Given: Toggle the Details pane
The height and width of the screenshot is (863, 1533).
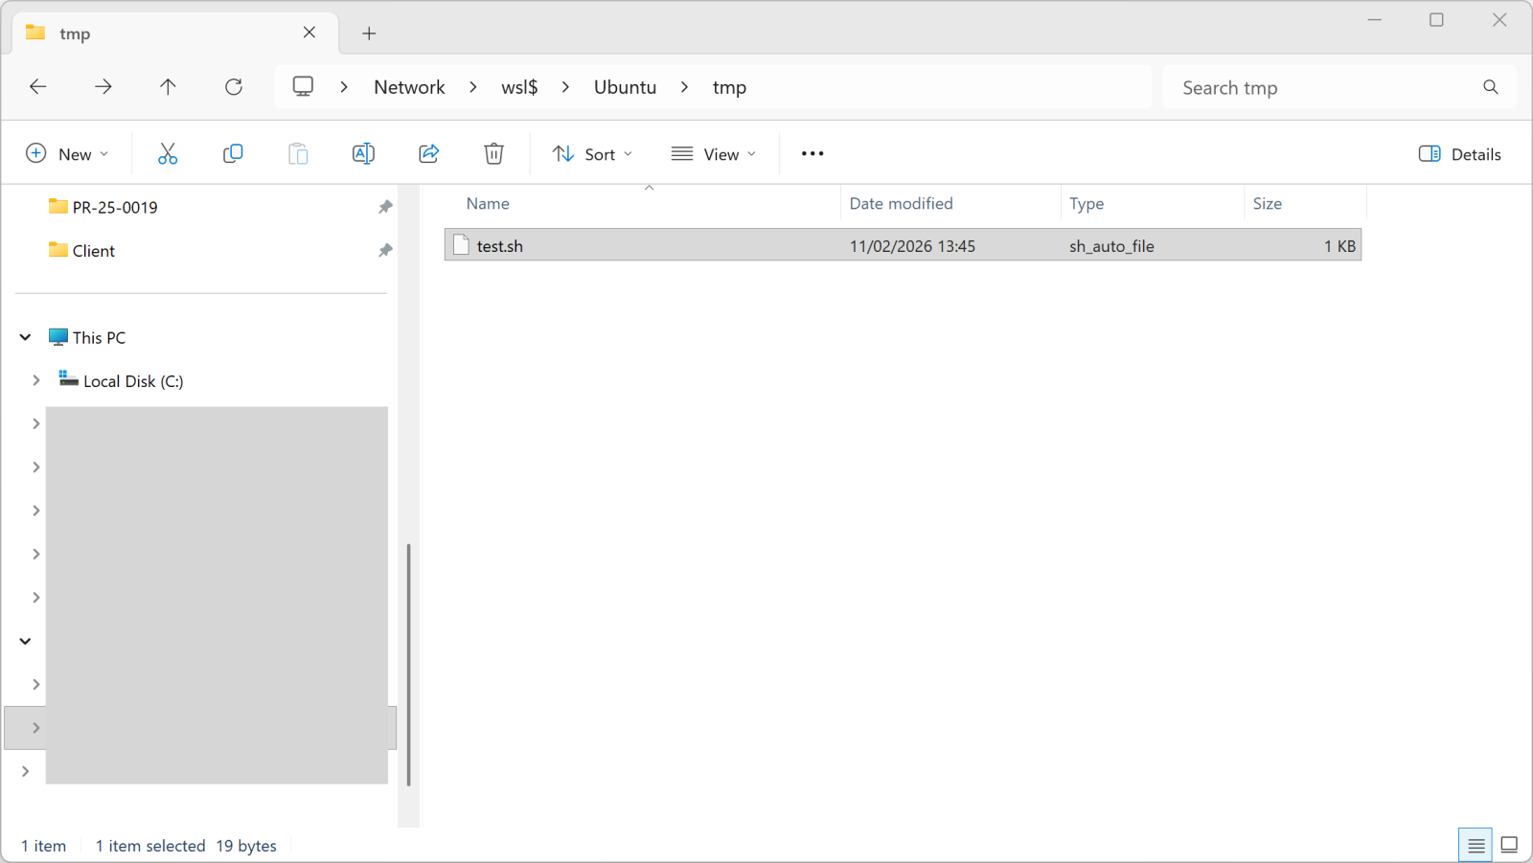Looking at the screenshot, I should pyautogui.click(x=1460, y=154).
